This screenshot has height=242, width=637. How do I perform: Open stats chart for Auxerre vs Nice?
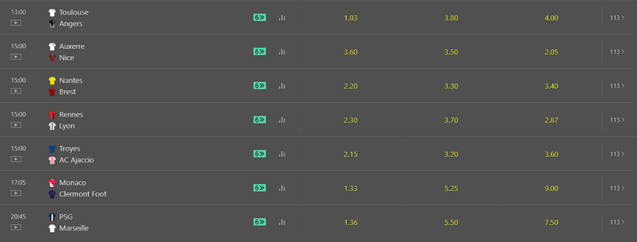[x=282, y=52]
